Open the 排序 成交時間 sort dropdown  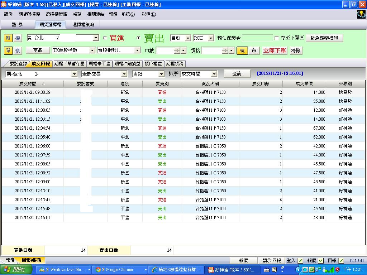(x=214, y=74)
